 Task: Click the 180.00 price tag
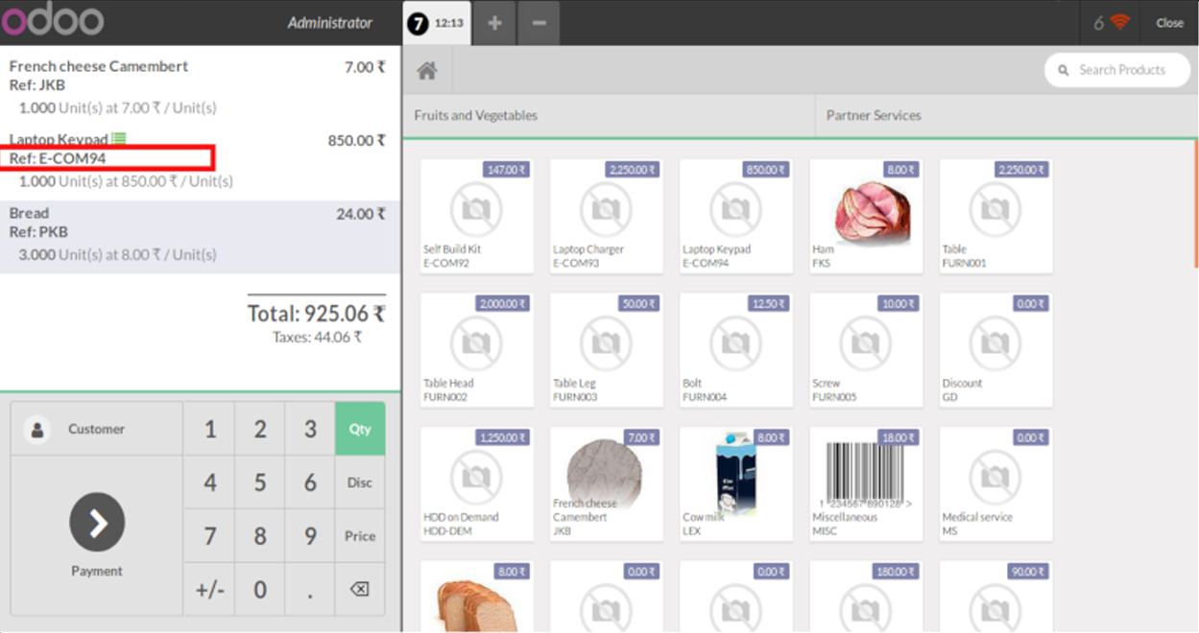[894, 573]
